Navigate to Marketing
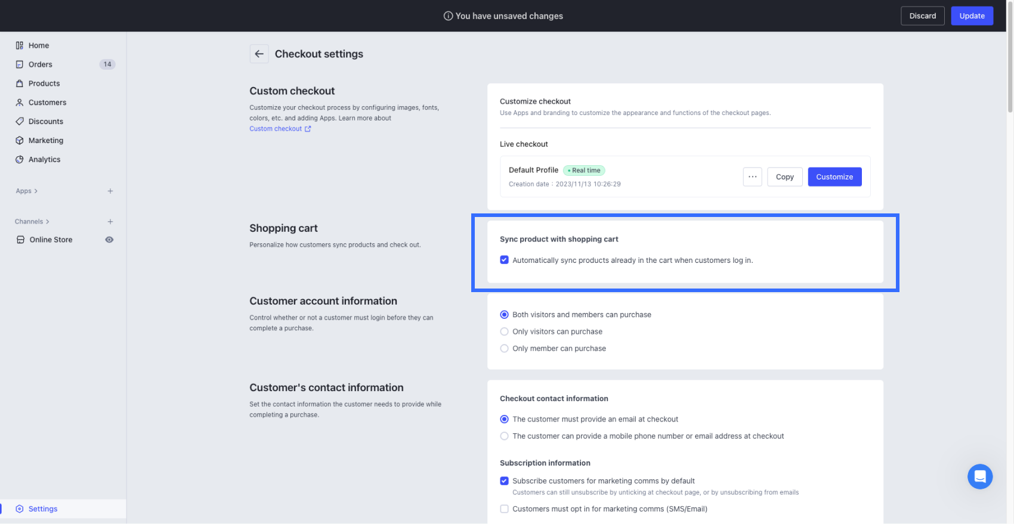The height and width of the screenshot is (524, 1014). coord(46,140)
